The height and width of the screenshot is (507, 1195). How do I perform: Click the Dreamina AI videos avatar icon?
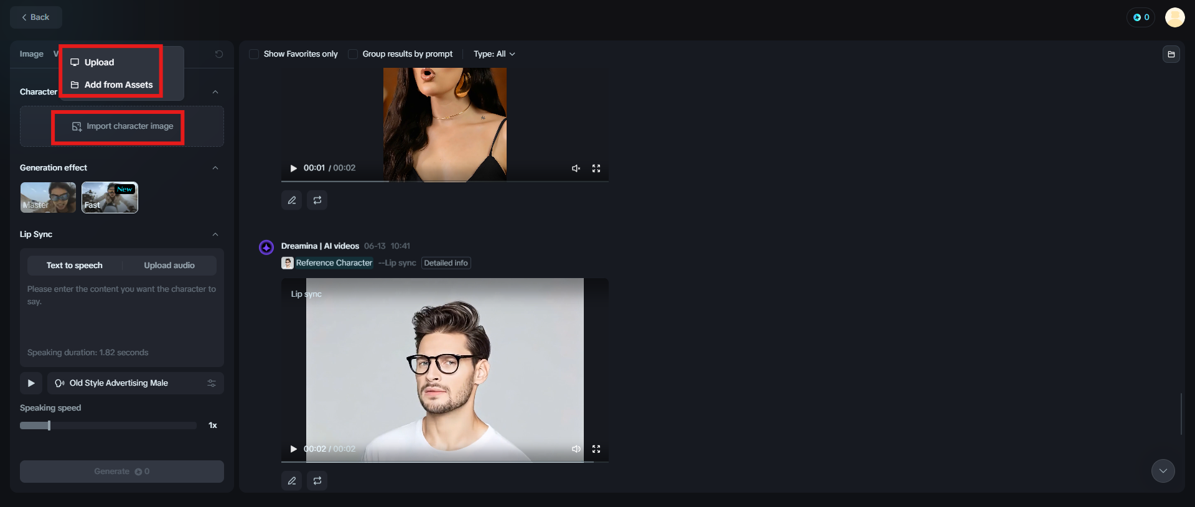266,248
